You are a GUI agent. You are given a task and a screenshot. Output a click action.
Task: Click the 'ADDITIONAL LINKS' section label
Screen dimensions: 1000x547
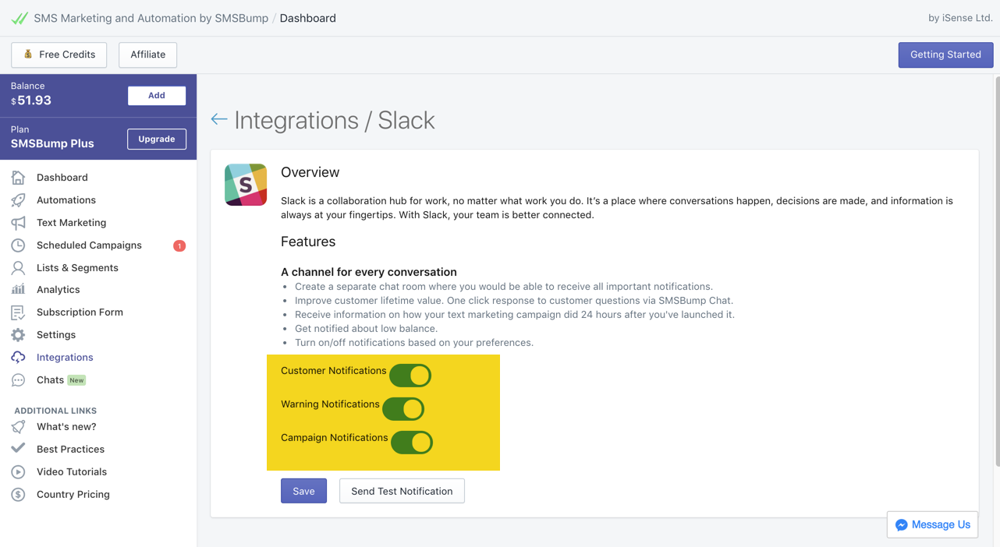coord(55,411)
